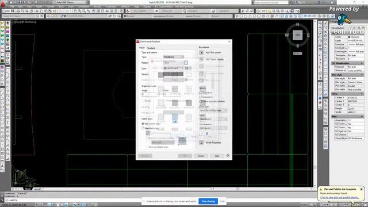Click Layer Previous icon
Image resolution: width=368 pixels, height=207 pixels.
tap(115, 16)
